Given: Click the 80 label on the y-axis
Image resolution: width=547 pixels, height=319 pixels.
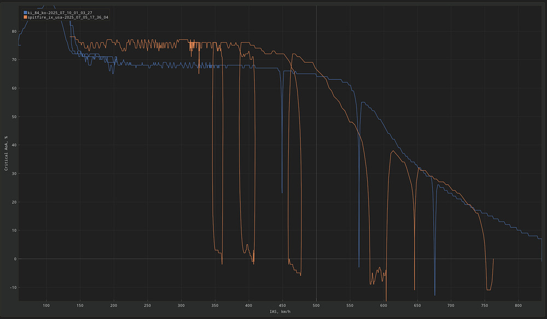Looking at the screenshot, I should [x=13, y=32].
